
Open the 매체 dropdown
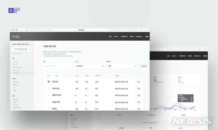[x=121, y=66]
